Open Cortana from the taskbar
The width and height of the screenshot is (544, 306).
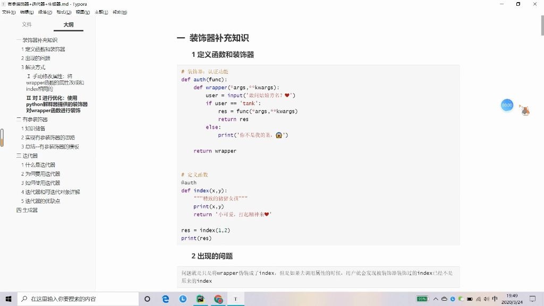click(x=147, y=299)
